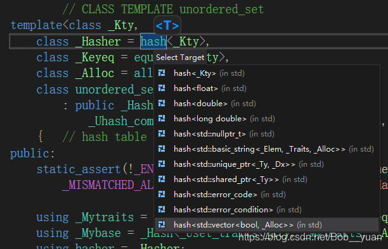Click icon beside hash<std::error_condition> entry
Screen dimensions: 388x249
coord(162,210)
